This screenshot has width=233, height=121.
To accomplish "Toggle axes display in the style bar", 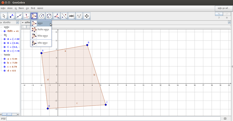I will 24,27.
